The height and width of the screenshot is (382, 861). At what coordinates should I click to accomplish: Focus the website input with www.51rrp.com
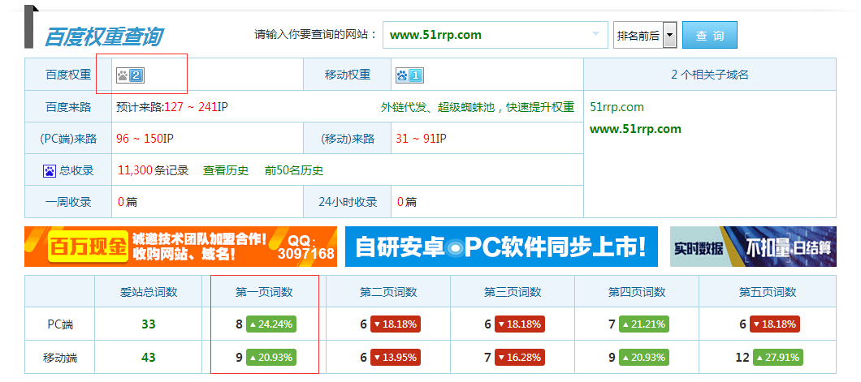(495, 35)
